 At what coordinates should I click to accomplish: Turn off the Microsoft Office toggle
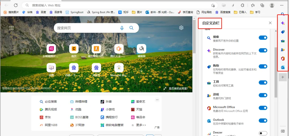point(263,108)
